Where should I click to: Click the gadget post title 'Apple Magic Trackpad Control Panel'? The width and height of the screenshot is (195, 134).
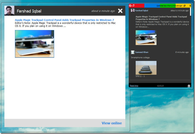click(x=161, y=18)
